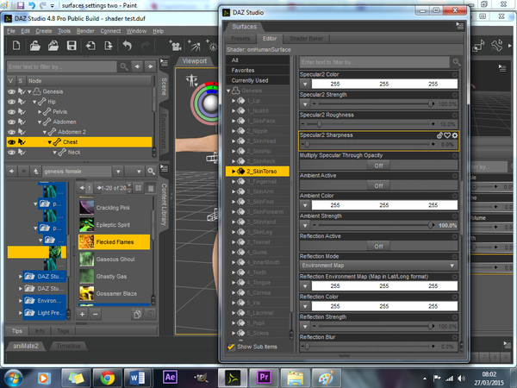517x388 pixels.
Task: Toggle visibility eye of the Pelvis node
Action: tap(11, 112)
